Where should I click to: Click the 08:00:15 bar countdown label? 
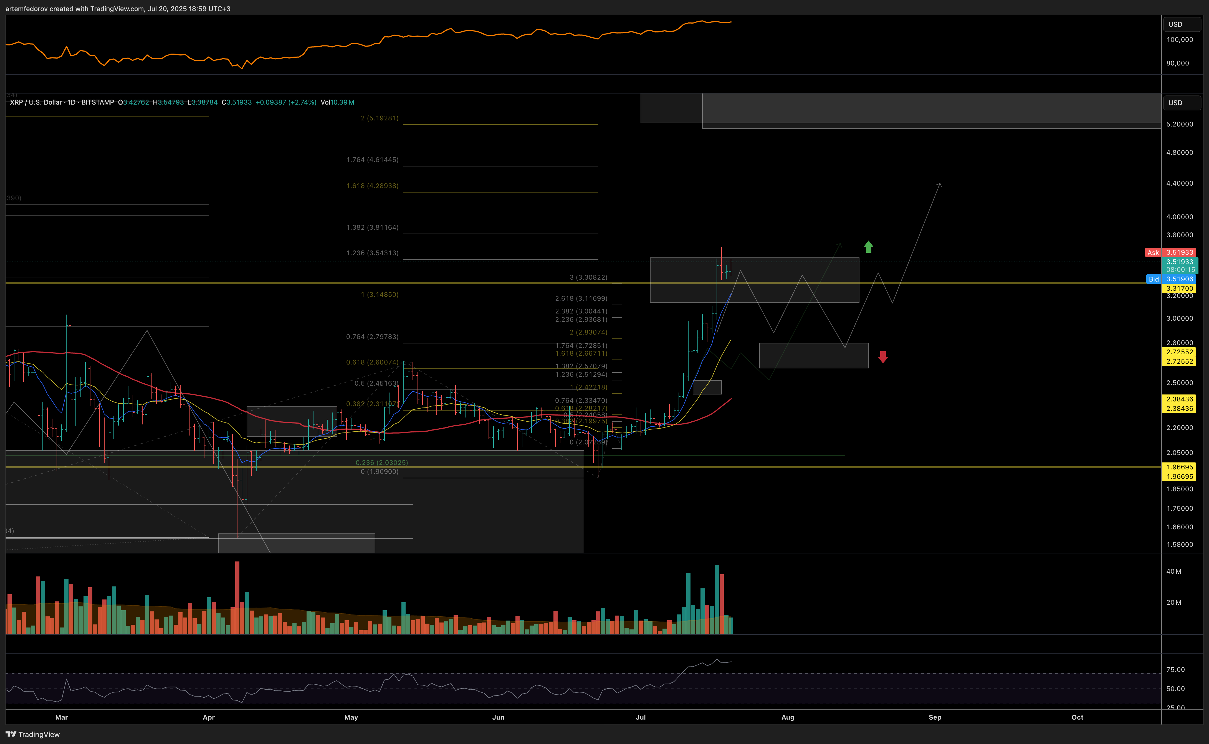click(x=1180, y=270)
